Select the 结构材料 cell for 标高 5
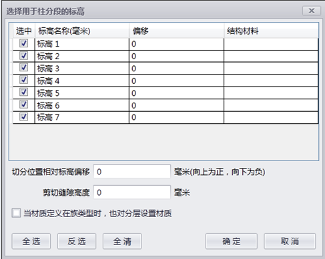Viewport: 325px width, 259px height. [271, 93]
